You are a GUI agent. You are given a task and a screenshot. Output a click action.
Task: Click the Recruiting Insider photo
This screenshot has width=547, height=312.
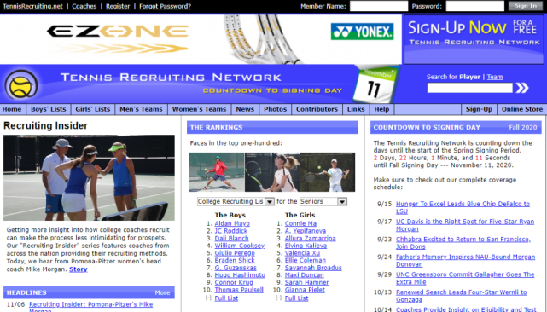pyautogui.click(x=89, y=178)
